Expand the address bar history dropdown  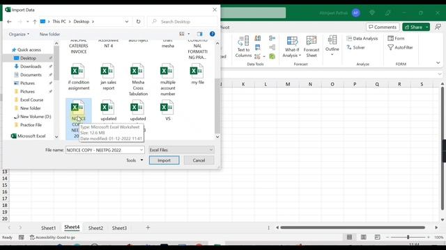tap(127, 22)
